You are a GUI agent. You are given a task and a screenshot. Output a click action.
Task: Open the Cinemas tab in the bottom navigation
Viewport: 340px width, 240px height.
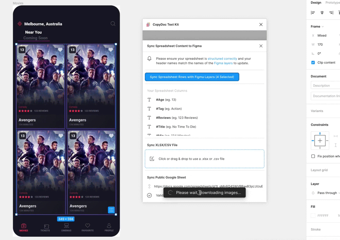[66, 227]
